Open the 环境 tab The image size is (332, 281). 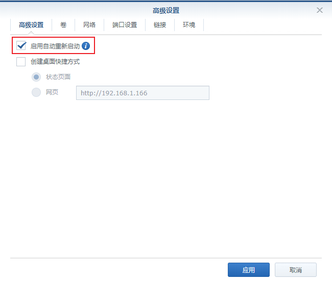189,24
